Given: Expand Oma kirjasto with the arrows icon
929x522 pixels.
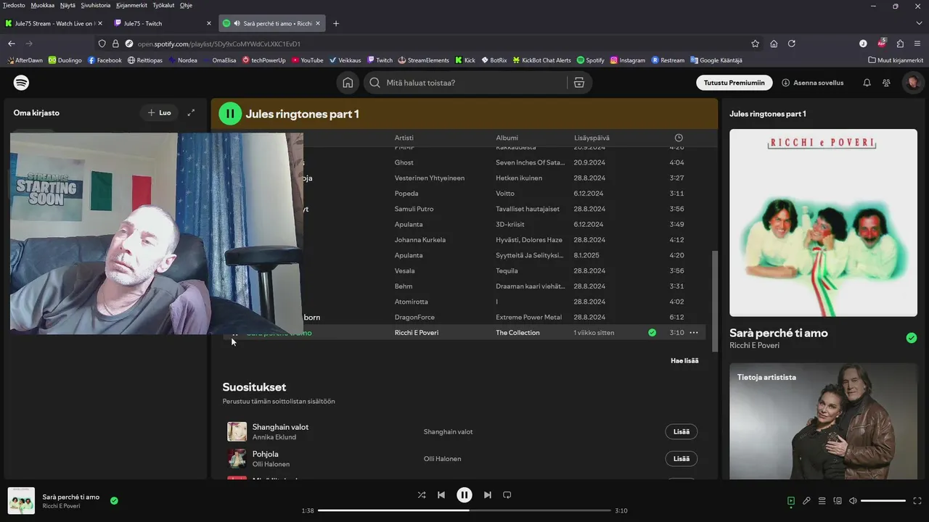Looking at the screenshot, I should 191,112.
